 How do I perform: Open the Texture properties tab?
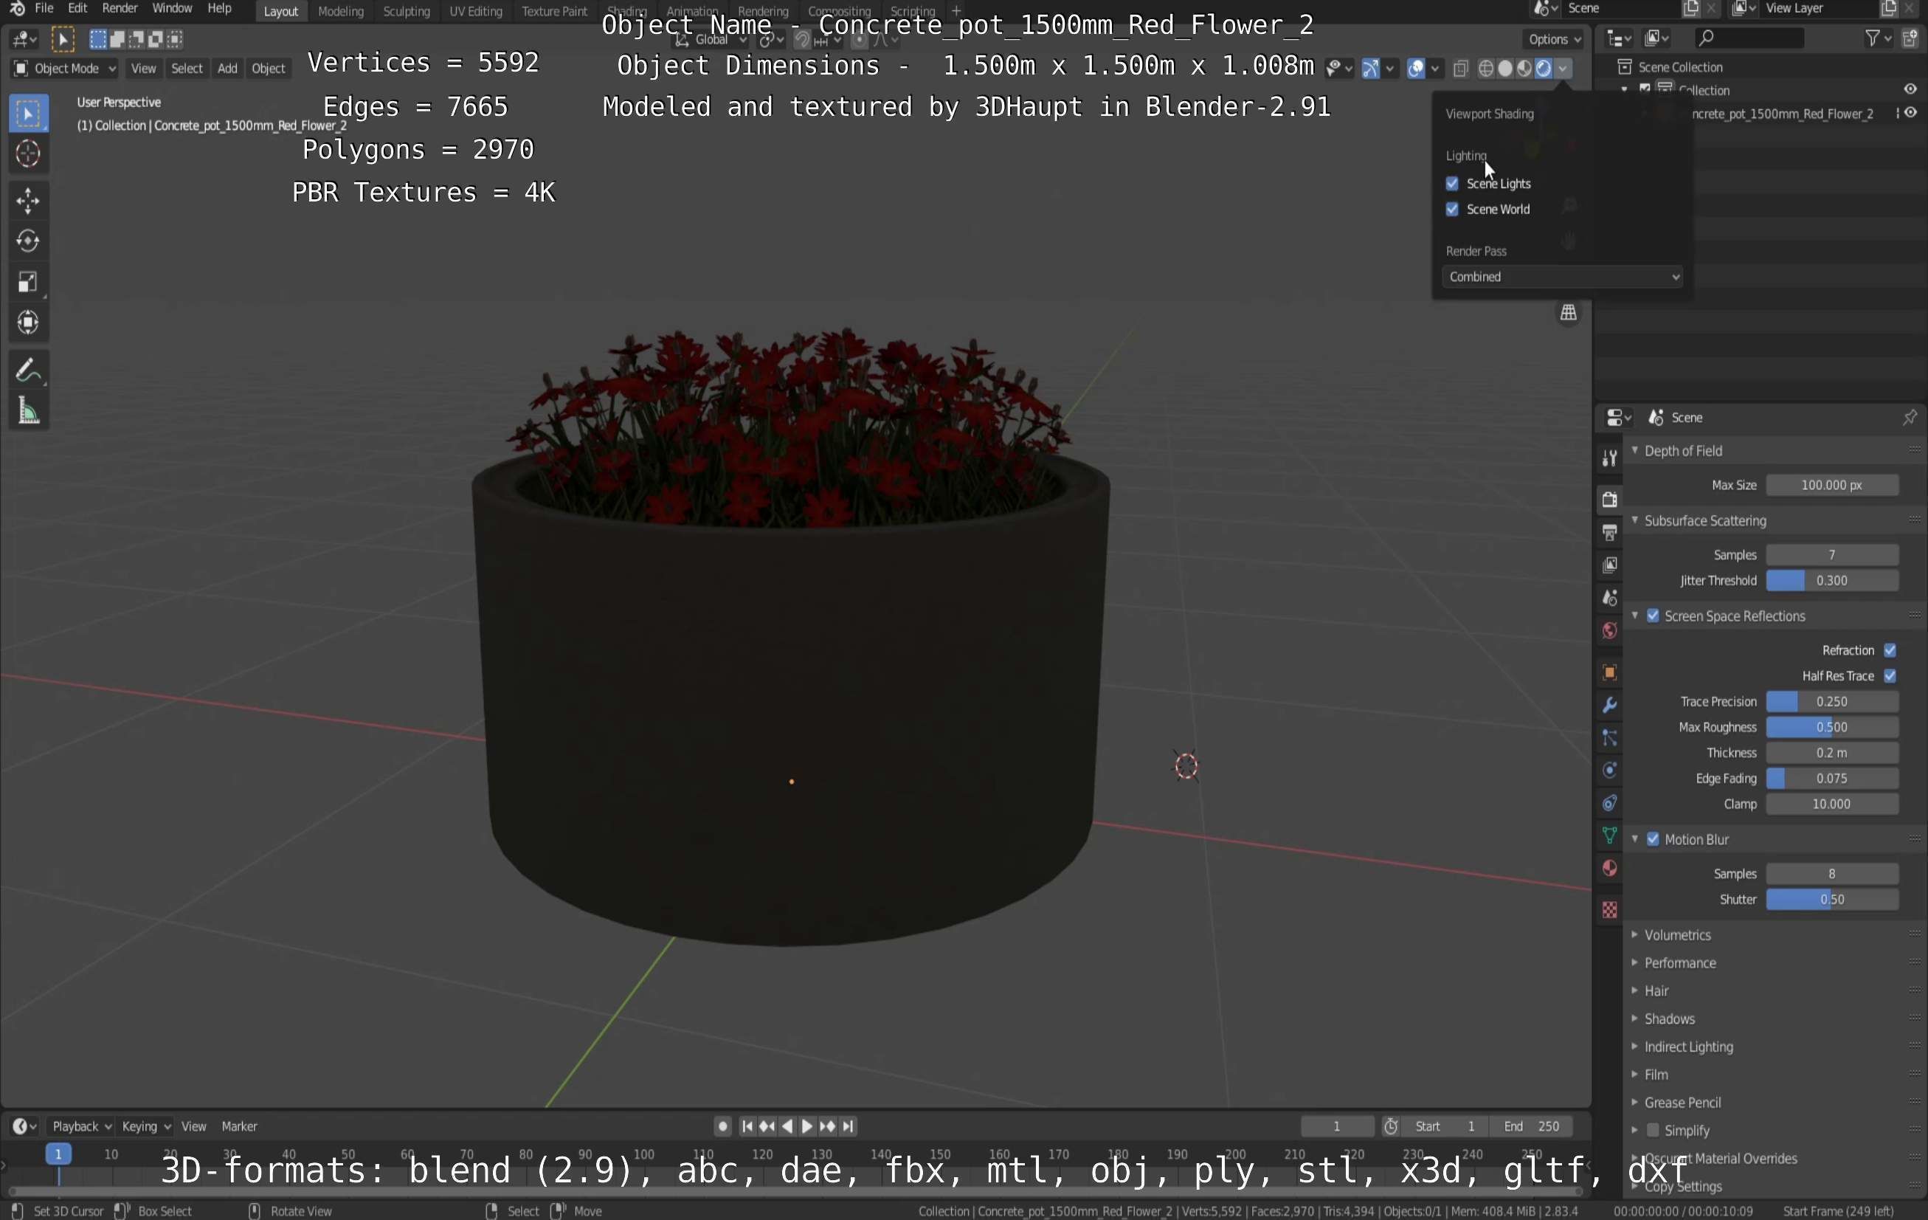1609,910
